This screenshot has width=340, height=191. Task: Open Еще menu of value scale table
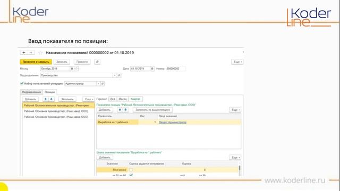[x=235, y=158]
